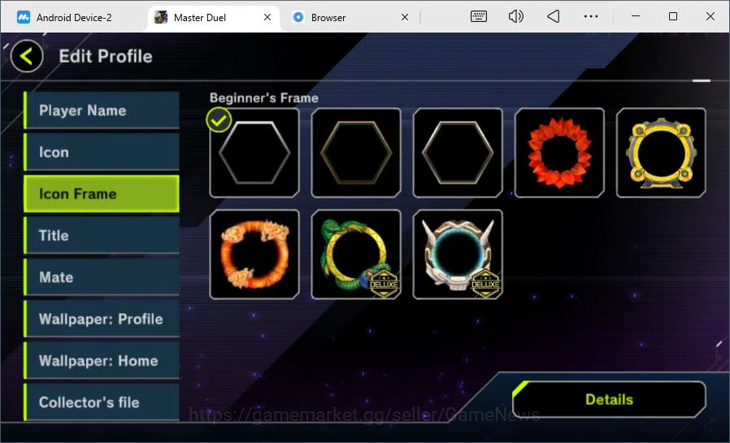Viewport: 730px width, 443px height.
Task: Choose the bronze hexagon icon frame
Action: click(x=356, y=153)
